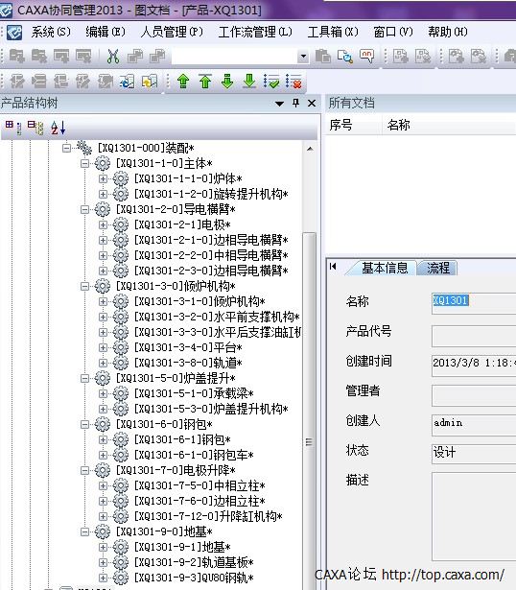Select the [XQ1301-6-1-0]钢包车 tree item
Viewport: 516px width, 590px height.
pyautogui.click(x=194, y=455)
